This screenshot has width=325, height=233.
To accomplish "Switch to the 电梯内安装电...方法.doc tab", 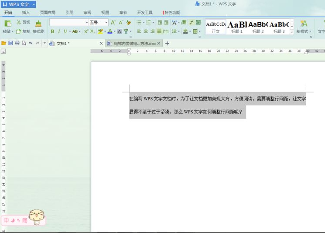I will pos(133,43).
